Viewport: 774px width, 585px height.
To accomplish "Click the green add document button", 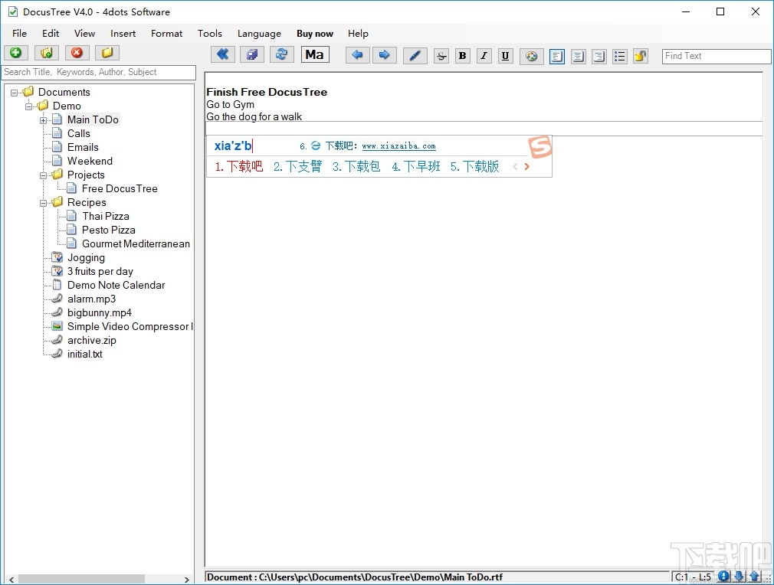I will 15,53.
